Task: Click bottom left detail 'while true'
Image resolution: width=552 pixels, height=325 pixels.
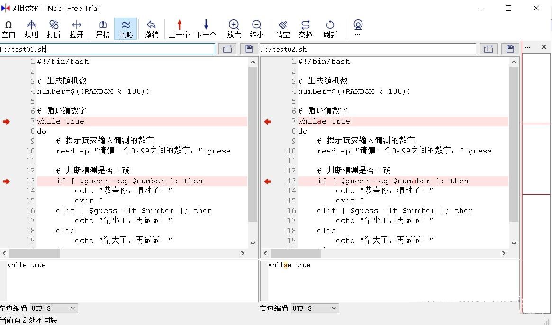Action: pos(27,265)
